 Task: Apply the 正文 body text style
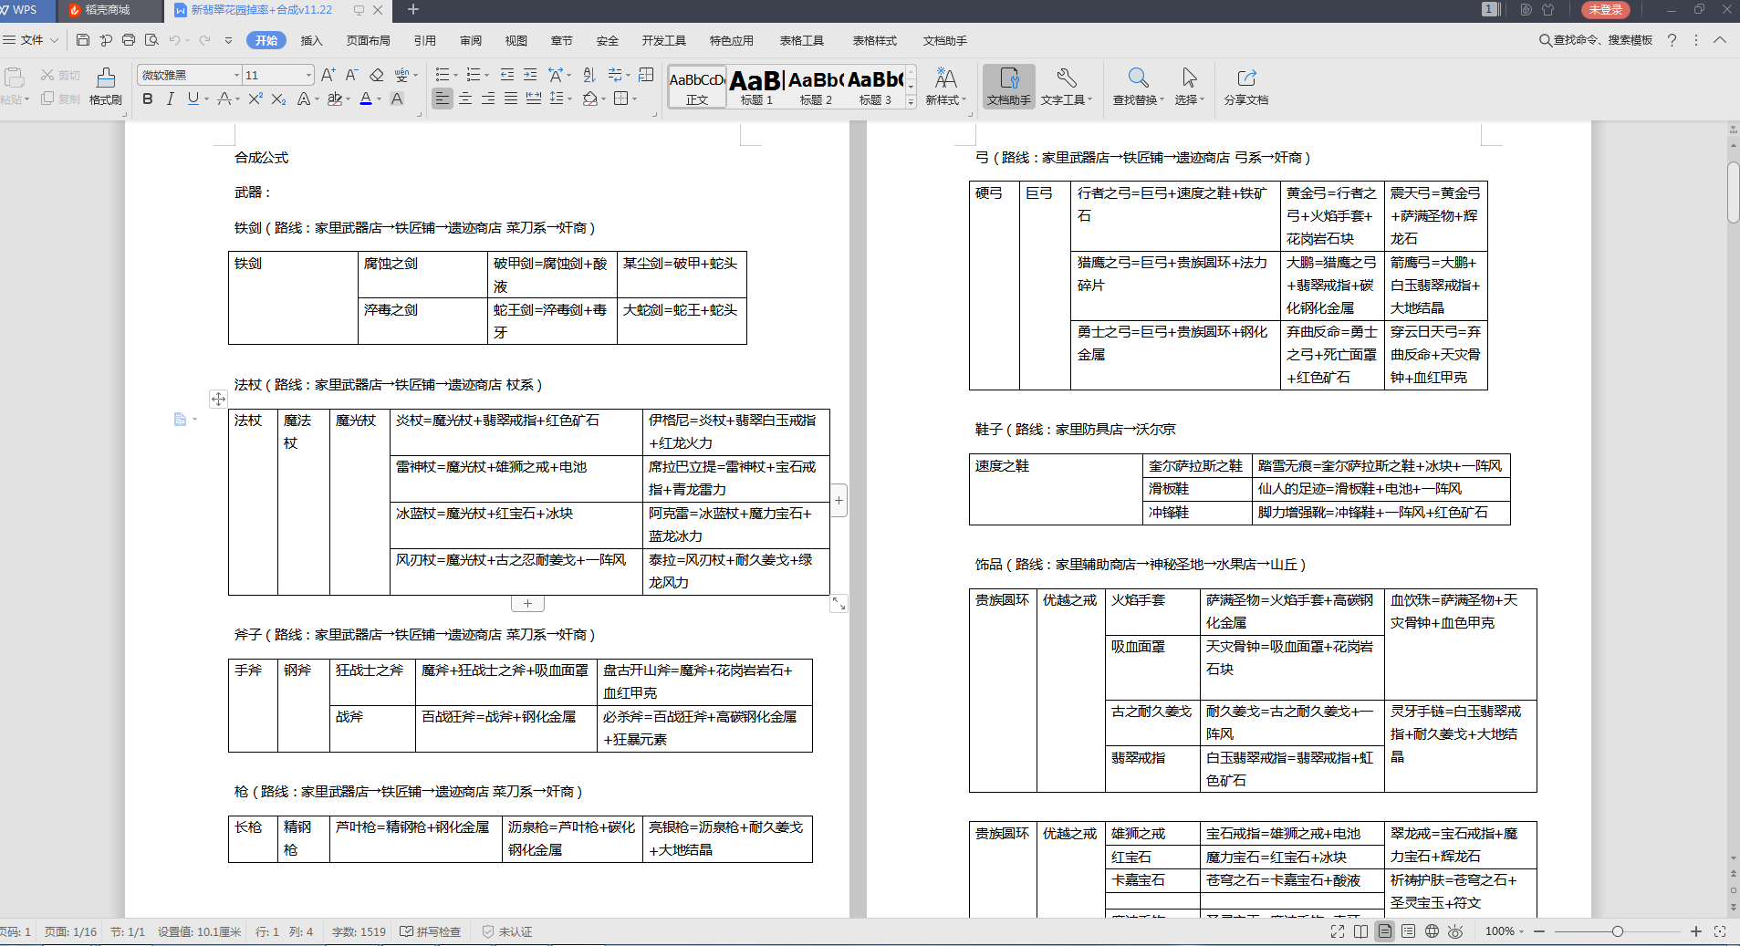(x=697, y=87)
